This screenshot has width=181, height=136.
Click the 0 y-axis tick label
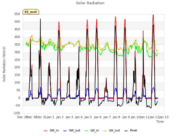[19, 98]
